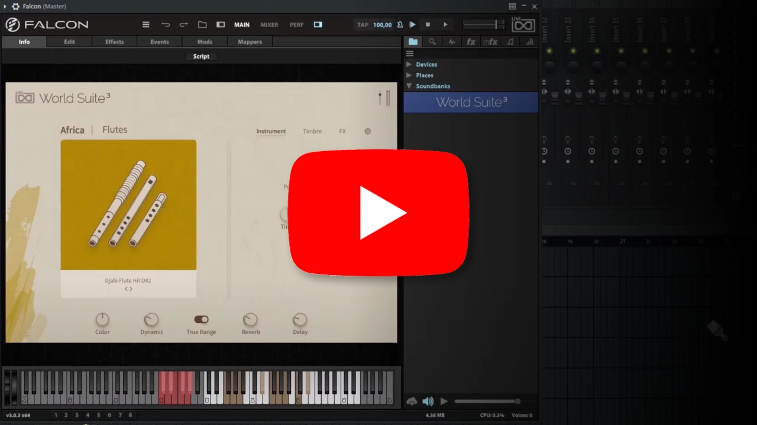Toggle the True Range switch

coord(201,319)
